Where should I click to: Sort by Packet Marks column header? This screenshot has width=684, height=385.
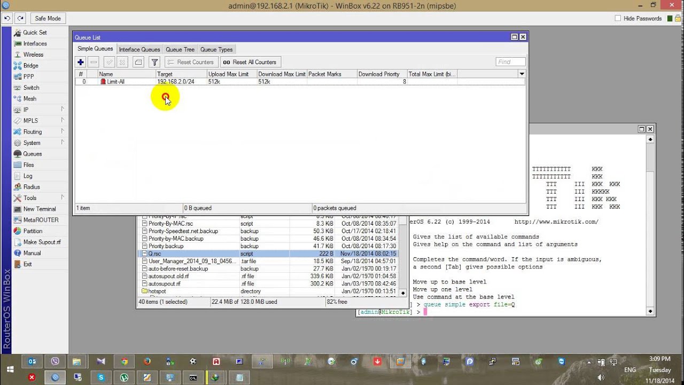click(332, 74)
